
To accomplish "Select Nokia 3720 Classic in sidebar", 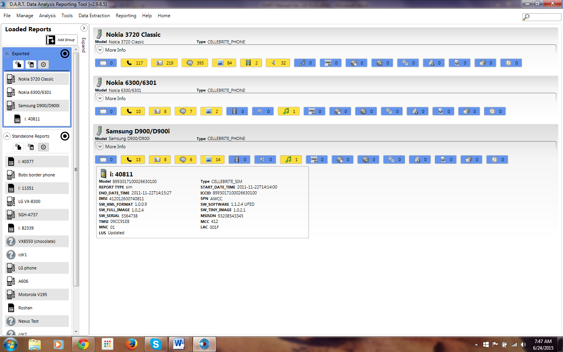I will coord(37,79).
